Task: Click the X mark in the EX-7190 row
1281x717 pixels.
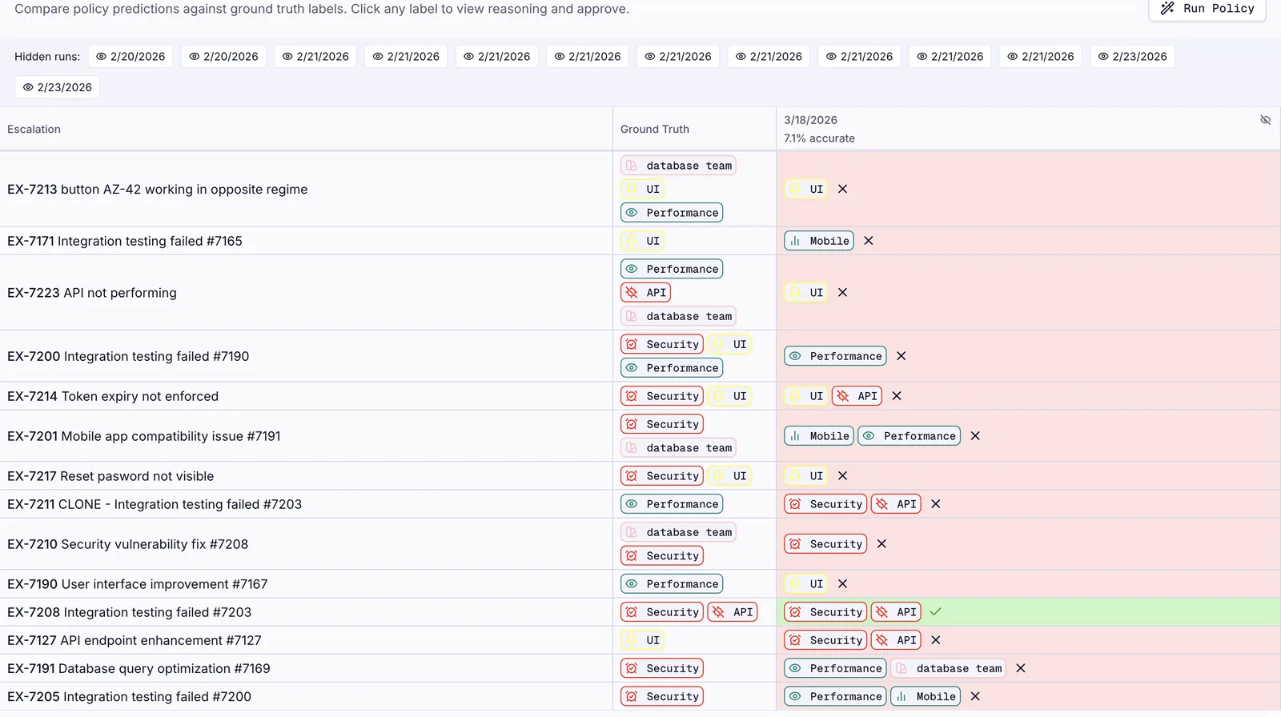Action: pos(842,584)
